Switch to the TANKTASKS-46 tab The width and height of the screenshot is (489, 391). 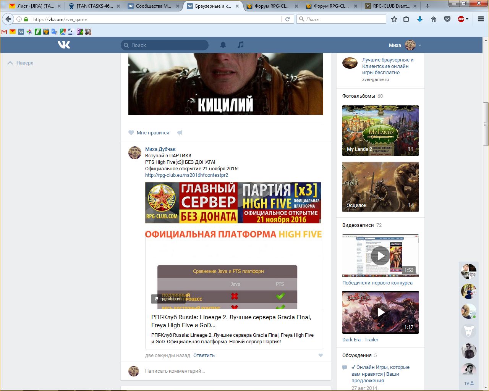pyautogui.click(x=94, y=6)
